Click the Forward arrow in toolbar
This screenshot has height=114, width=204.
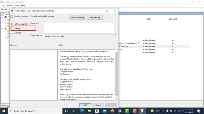[x=6, y=9]
